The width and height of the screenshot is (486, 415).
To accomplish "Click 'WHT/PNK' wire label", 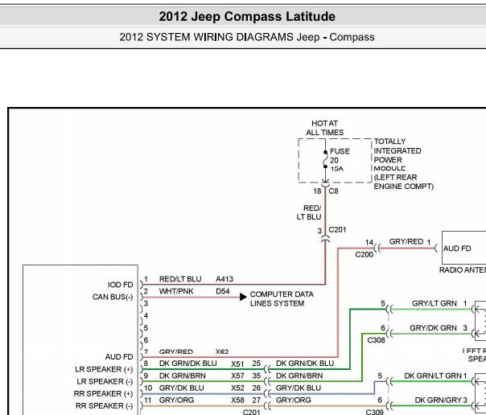I will click(x=176, y=291).
